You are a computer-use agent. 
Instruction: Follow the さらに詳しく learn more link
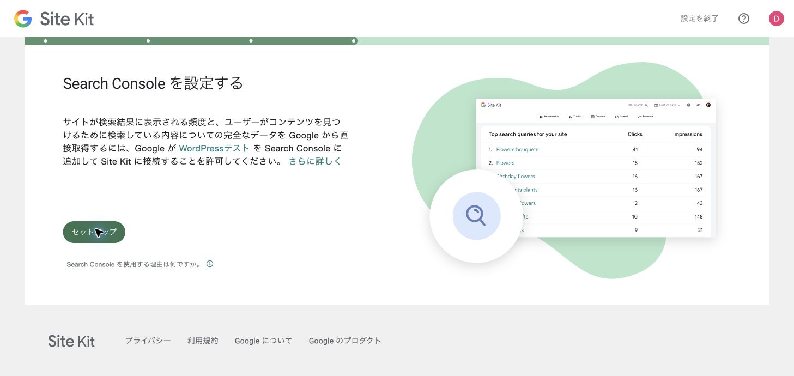tap(315, 161)
